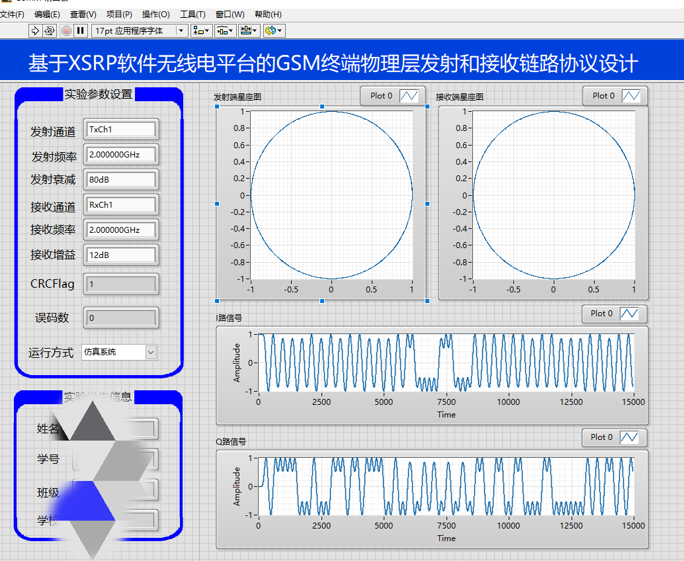Click the 接收通道 RxCh1 field
The height and width of the screenshot is (561, 684).
click(121, 204)
